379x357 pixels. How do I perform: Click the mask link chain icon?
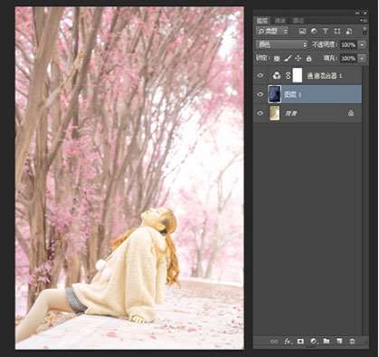click(288, 75)
